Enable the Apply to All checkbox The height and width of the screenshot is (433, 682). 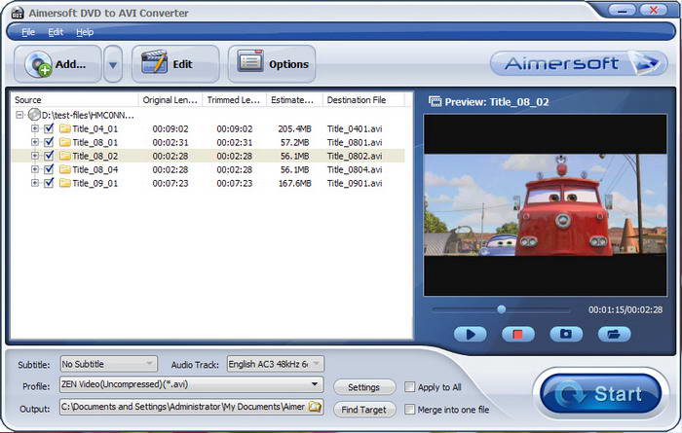click(x=409, y=387)
